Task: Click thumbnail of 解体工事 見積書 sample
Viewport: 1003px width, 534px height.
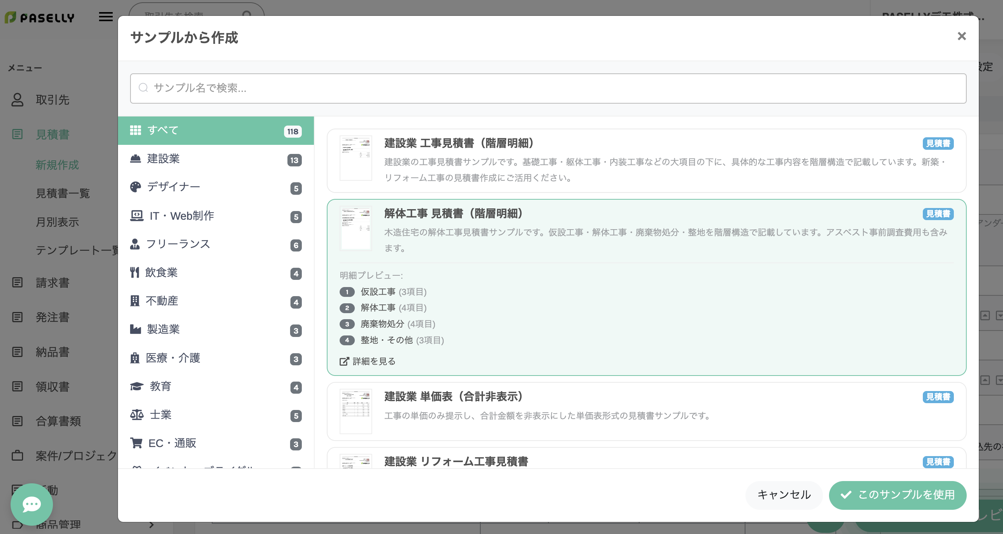Action: pyautogui.click(x=356, y=228)
